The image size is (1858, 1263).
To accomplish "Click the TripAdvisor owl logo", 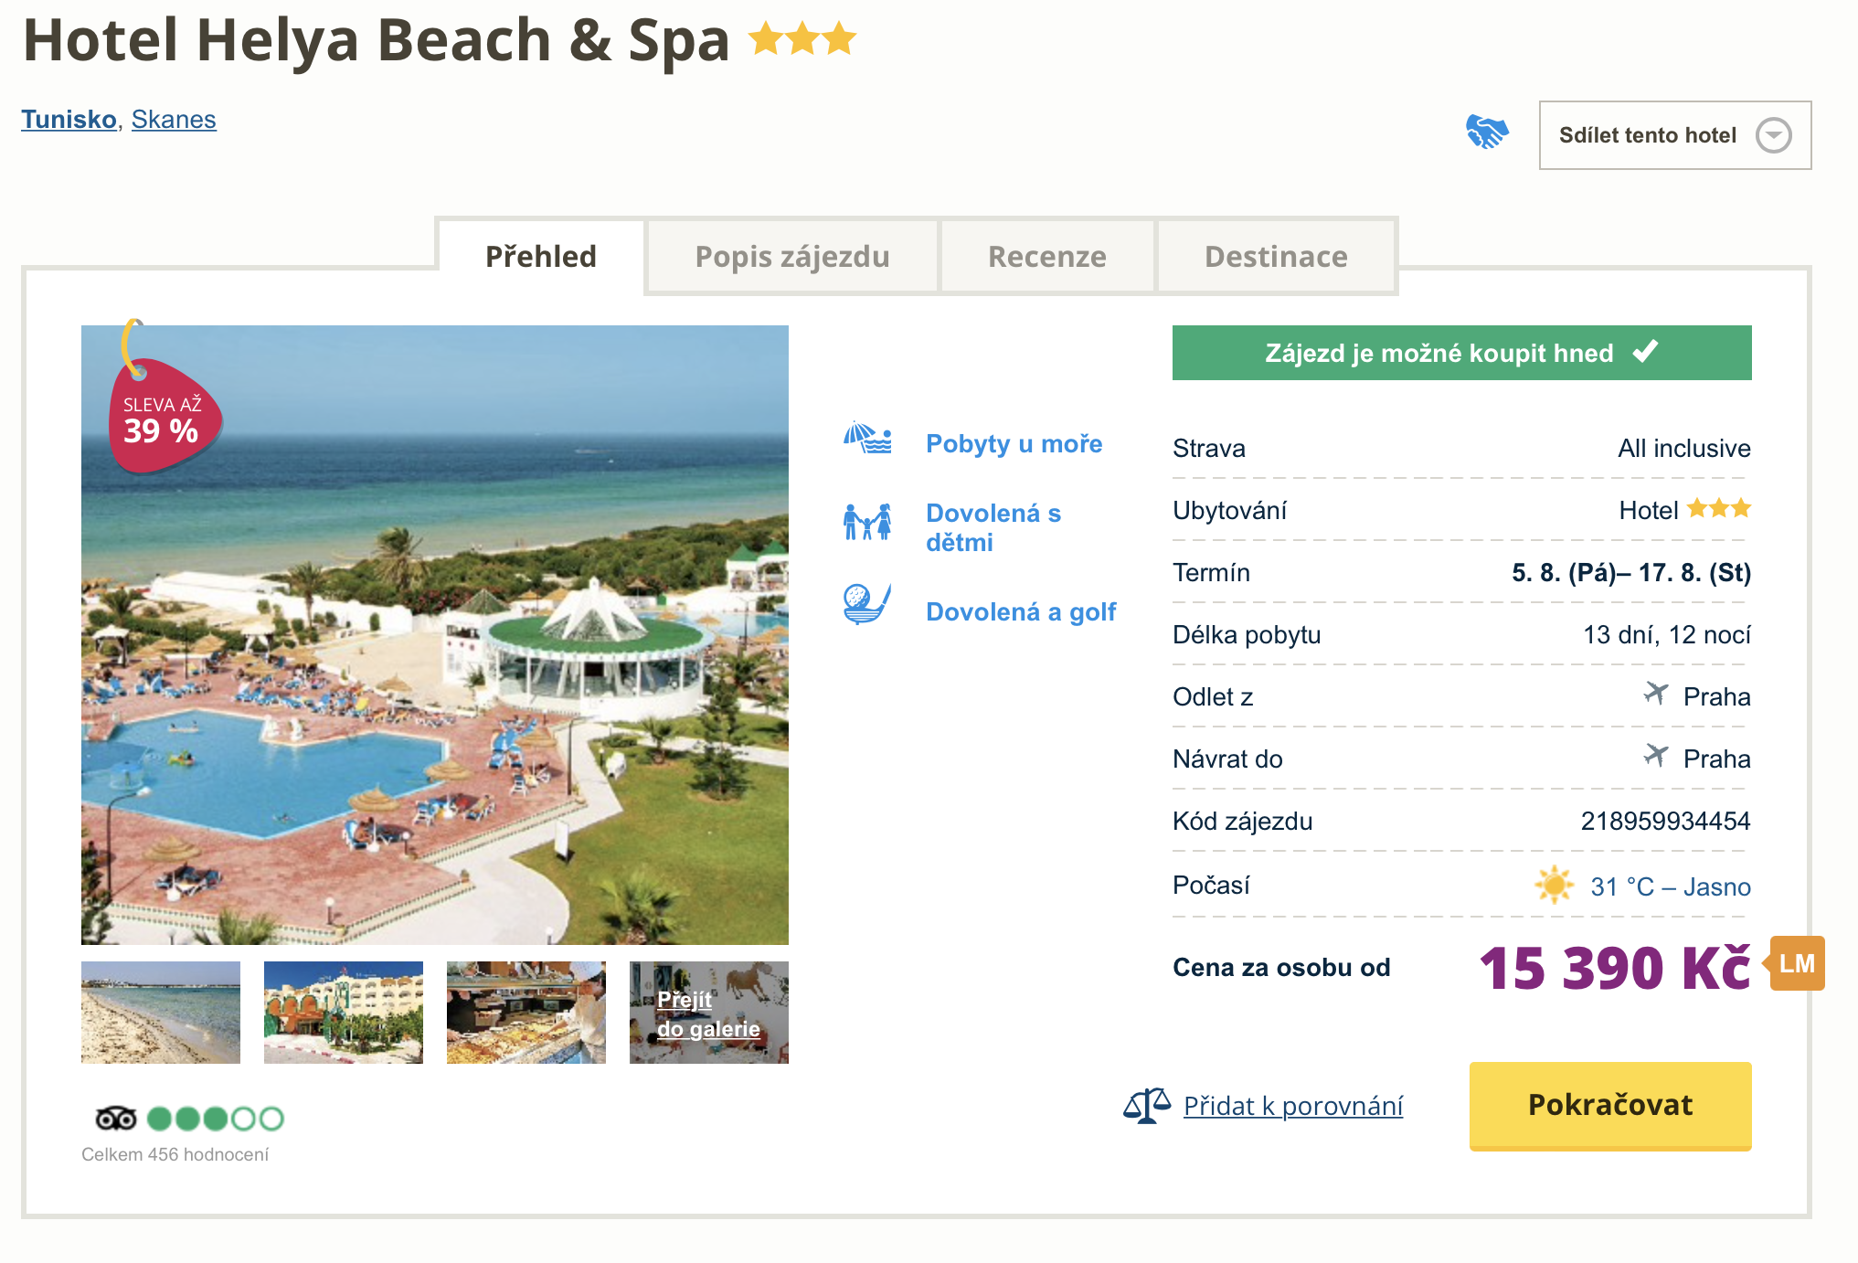I will [116, 1119].
